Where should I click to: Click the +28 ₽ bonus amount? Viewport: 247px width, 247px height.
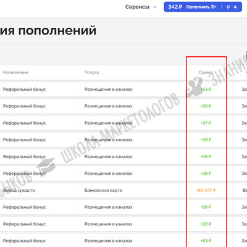(206, 106)
